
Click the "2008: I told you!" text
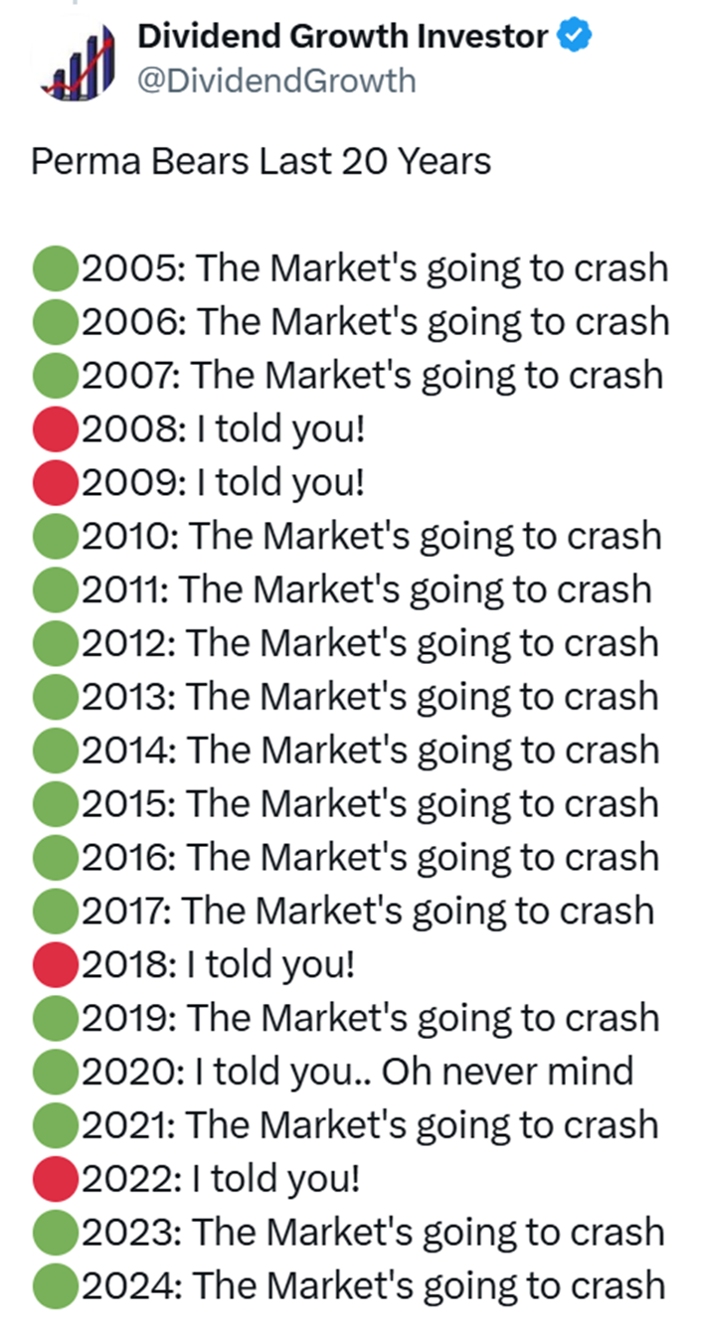(224, 430)
